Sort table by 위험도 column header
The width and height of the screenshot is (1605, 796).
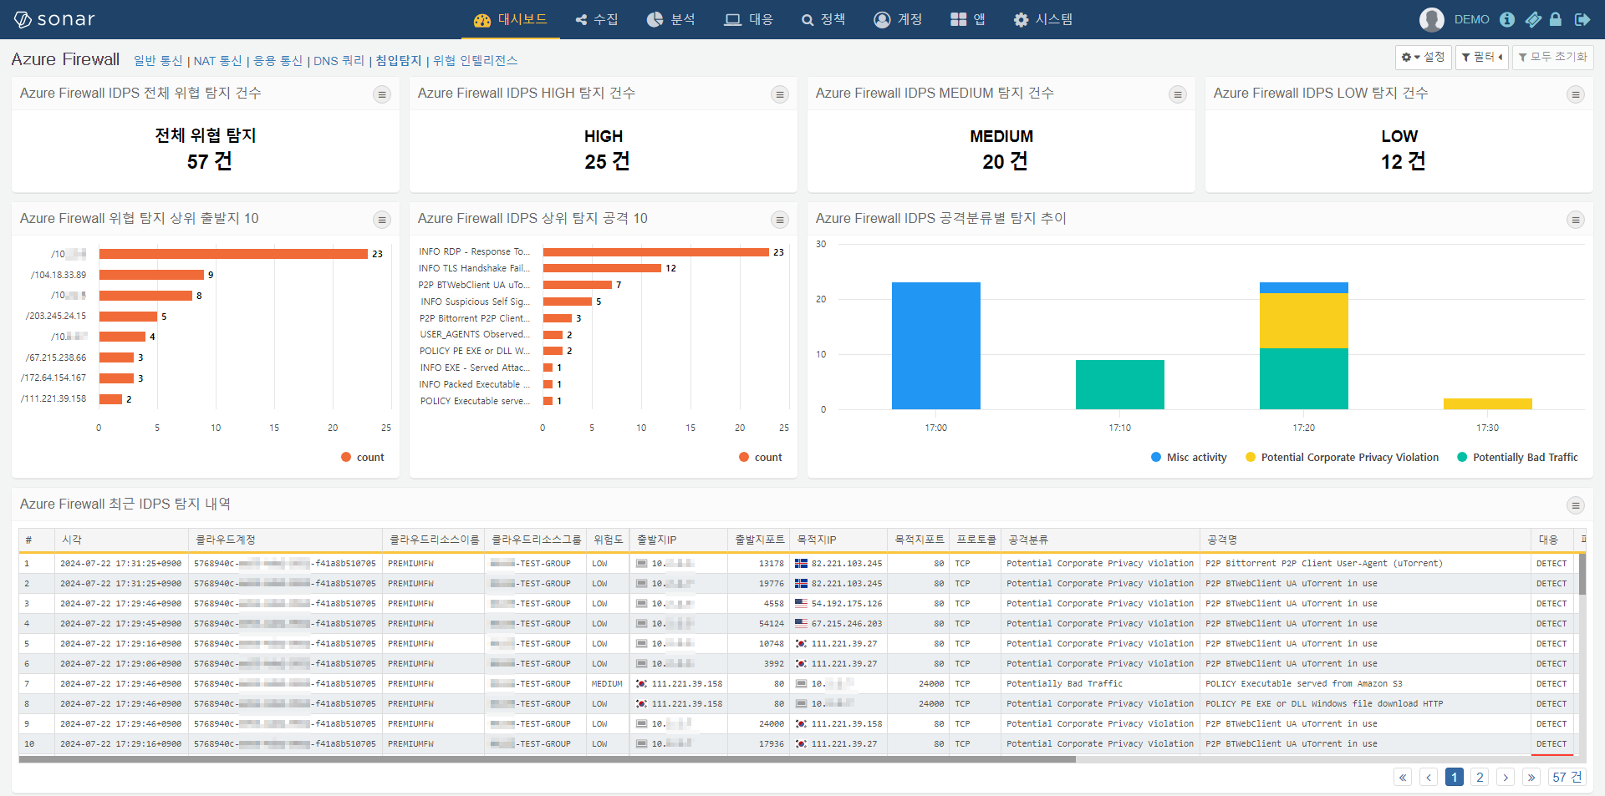pos(609,540)
